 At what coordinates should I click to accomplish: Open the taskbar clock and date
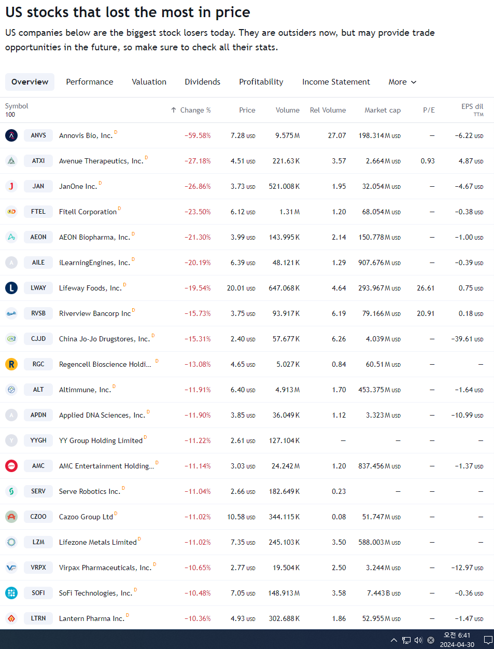pyautogui.click(x=457, y=640)
